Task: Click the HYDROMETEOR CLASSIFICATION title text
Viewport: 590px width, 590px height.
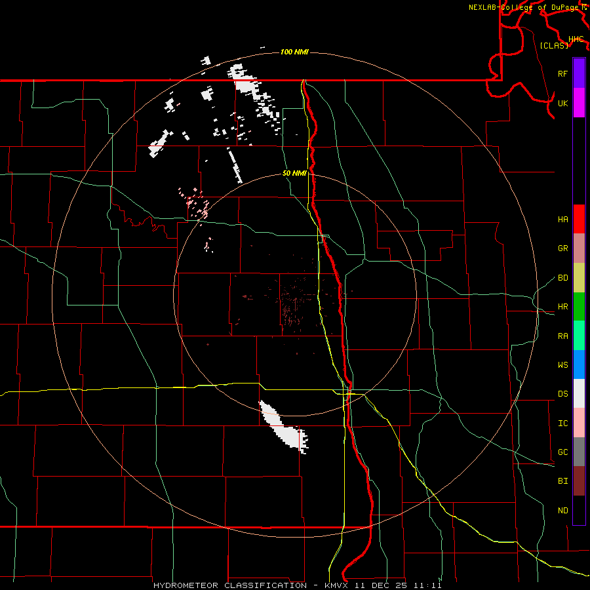Action: (230, 585)
